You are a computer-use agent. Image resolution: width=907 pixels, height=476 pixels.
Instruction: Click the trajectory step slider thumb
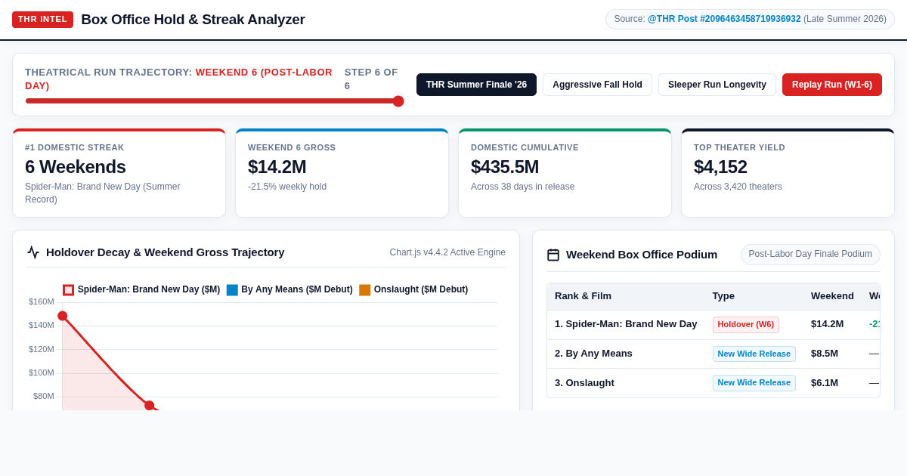pyautogui.click(x=398, y=101)
